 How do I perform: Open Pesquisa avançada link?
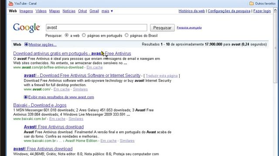(x=189, y=28)
